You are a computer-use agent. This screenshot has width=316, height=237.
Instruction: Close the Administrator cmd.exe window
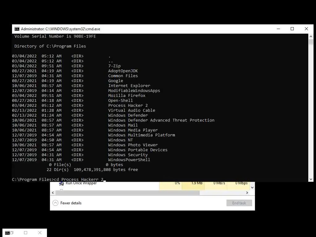point(306,29)
